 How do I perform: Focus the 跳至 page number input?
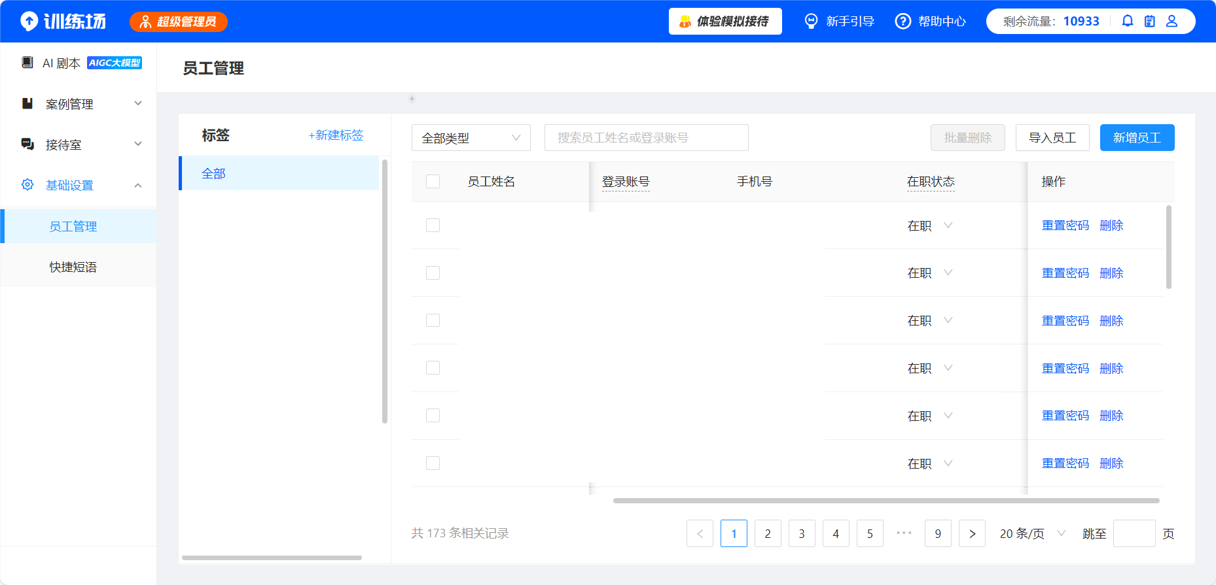tap(1134, 533)
